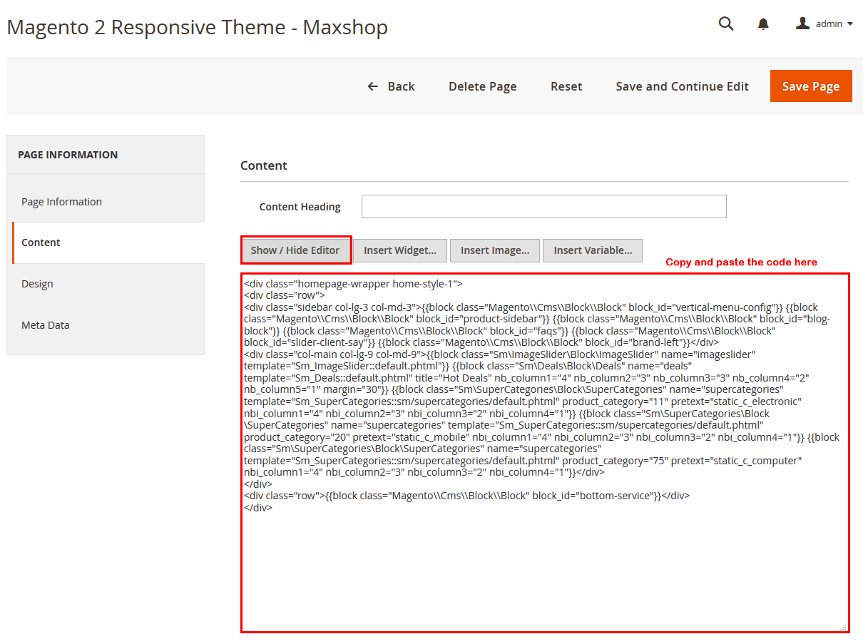Click the Delete Page button
This screenshot has height=644, width=868.
(483, 86)
